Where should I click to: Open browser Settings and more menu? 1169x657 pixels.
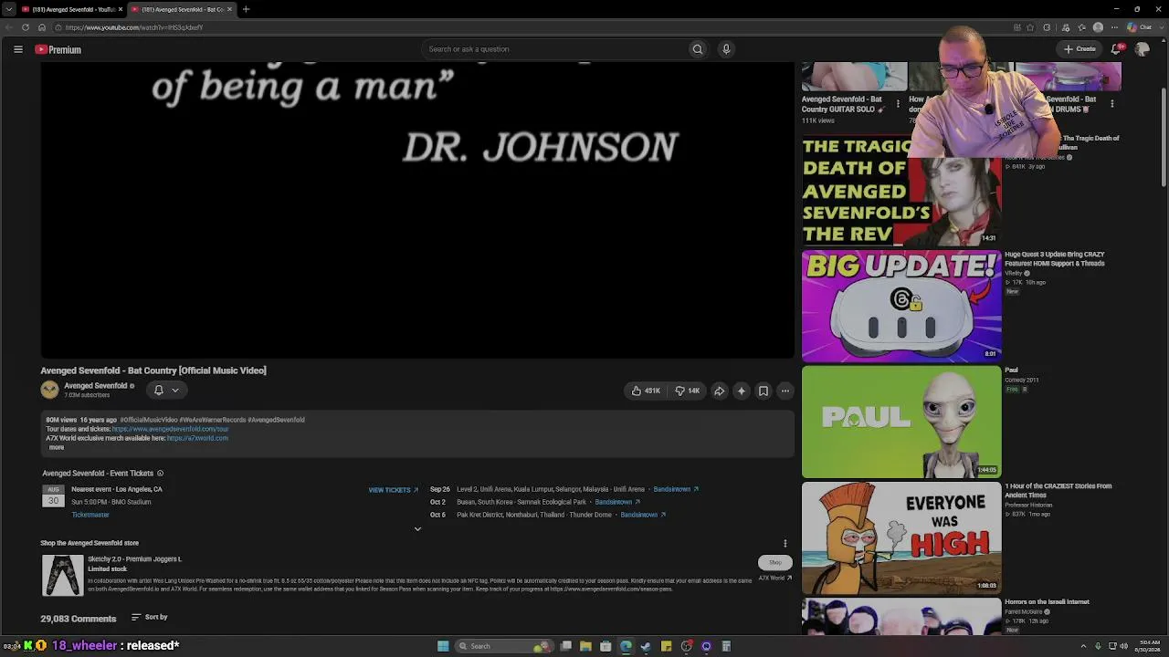pyautogui.click(x=1114, y=27)
